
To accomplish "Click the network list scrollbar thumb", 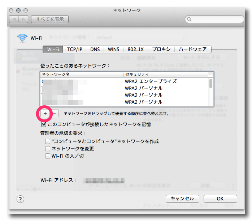I will 211,84.
